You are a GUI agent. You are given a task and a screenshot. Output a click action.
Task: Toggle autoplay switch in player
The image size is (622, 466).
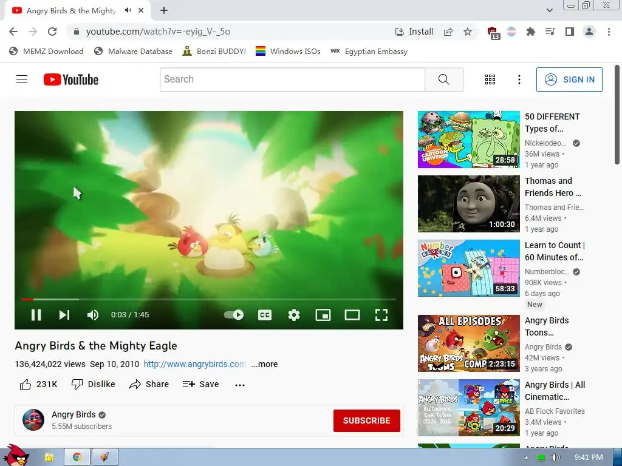click(x=234, y=315)
